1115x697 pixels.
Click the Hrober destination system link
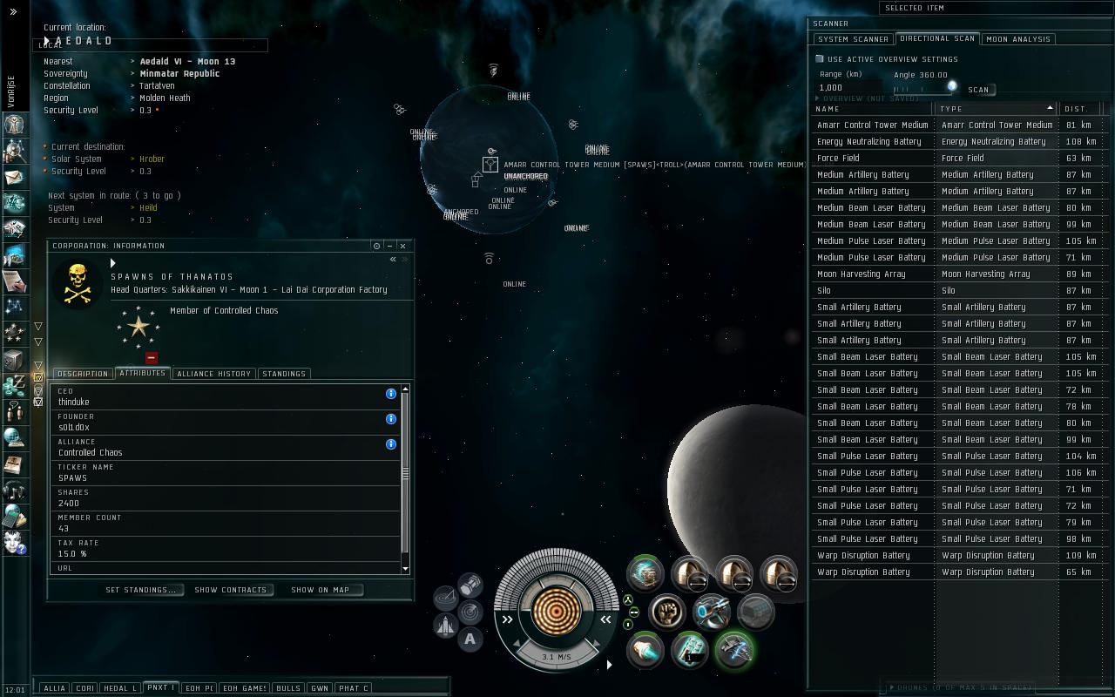152,159
